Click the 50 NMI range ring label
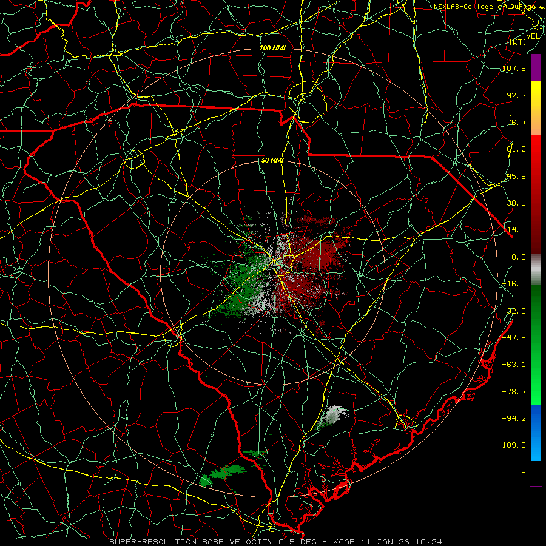Image resolution: width=546 pixels, height=546 pixels. [272, 160]
